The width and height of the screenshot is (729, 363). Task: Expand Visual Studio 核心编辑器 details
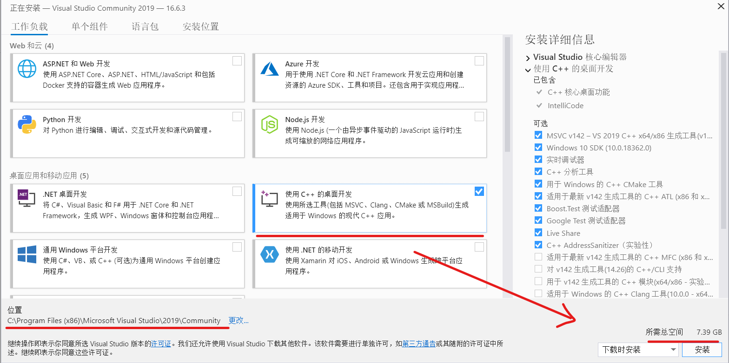point(528,58)
